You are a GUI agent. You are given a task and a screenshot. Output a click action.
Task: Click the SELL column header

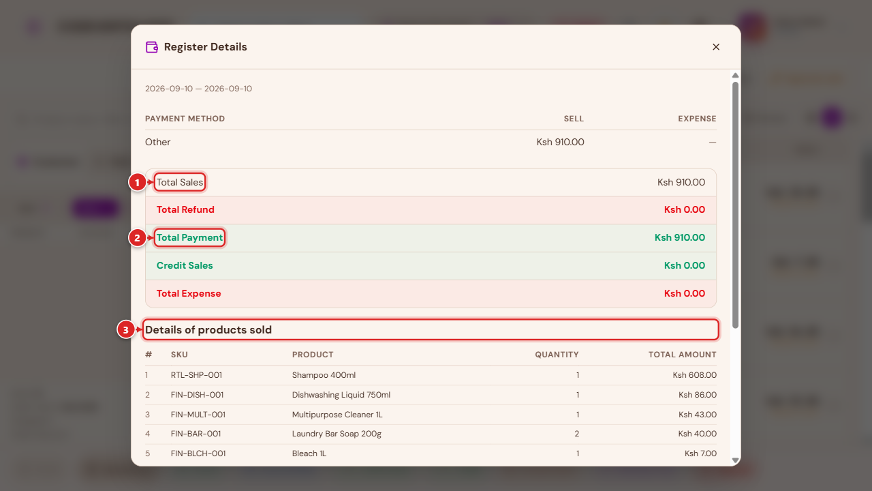click(x=574, y=119)
